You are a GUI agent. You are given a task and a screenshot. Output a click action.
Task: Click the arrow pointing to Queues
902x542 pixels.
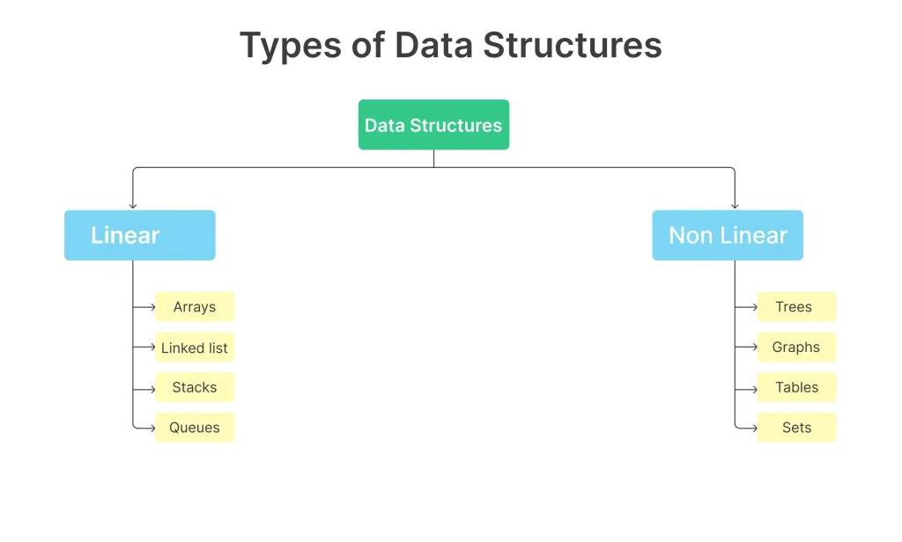[x=152, y=428]
